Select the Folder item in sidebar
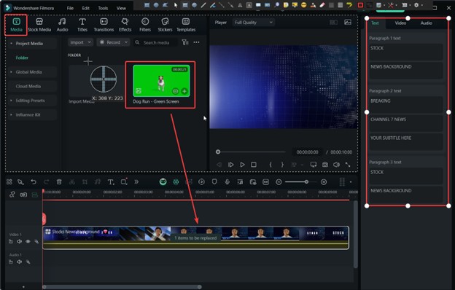The width and height of the screenshot is (455, 290). pos(22,58)
